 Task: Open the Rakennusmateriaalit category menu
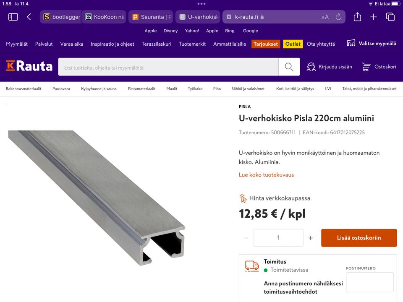tap(24, 89)
